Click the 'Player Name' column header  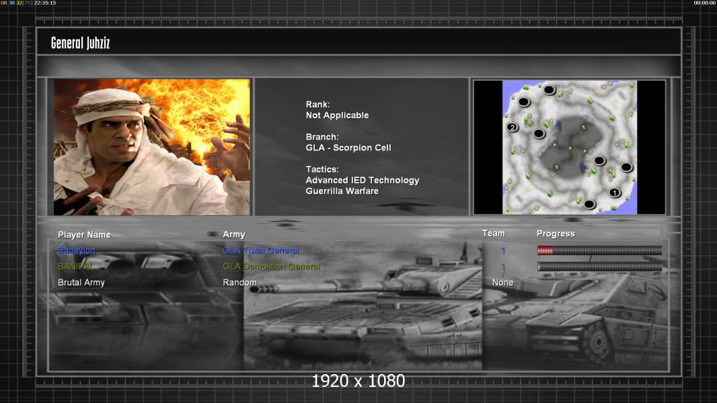pyautogui.click(x=84, y=234)
